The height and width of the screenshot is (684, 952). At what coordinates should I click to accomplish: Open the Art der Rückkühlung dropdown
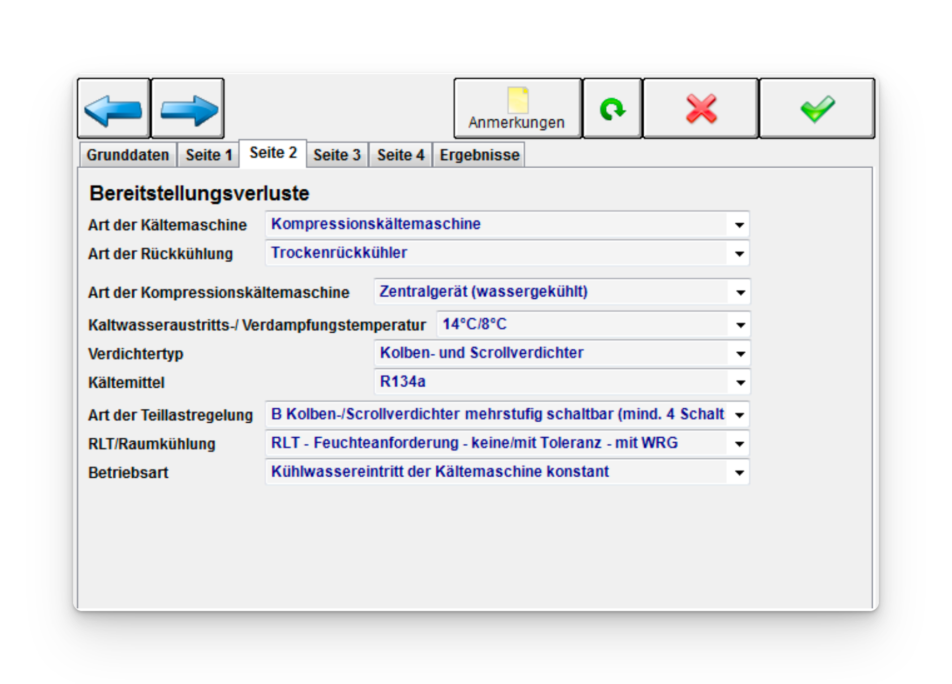(739, 254)
